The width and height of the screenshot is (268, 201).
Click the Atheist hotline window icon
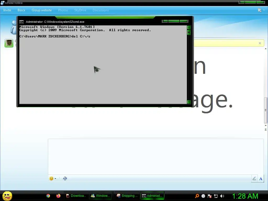click(2, 3)
